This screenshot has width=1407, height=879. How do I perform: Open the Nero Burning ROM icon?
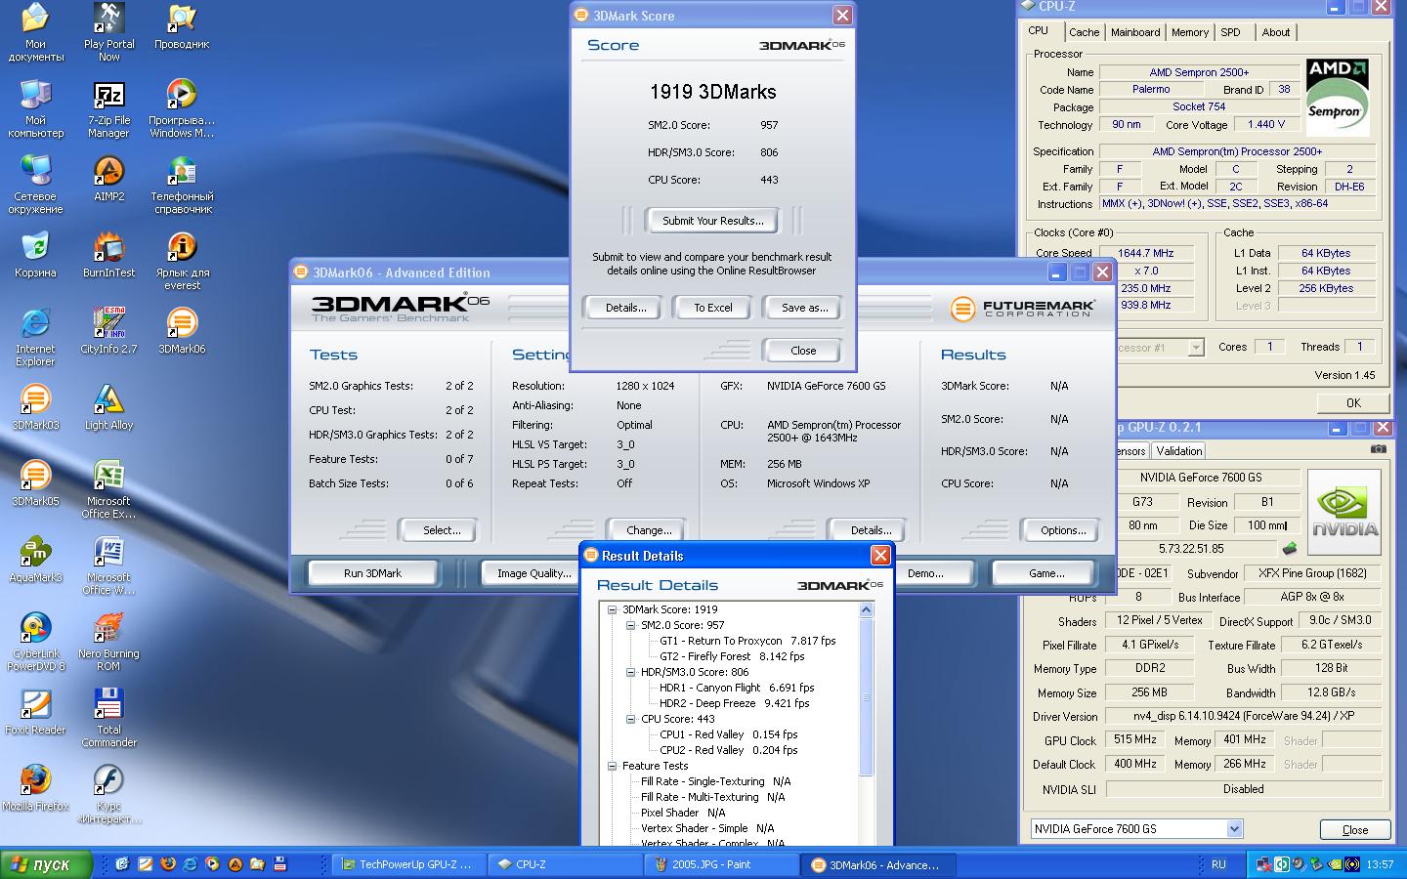pyautogui.click(x=108, y=642)
